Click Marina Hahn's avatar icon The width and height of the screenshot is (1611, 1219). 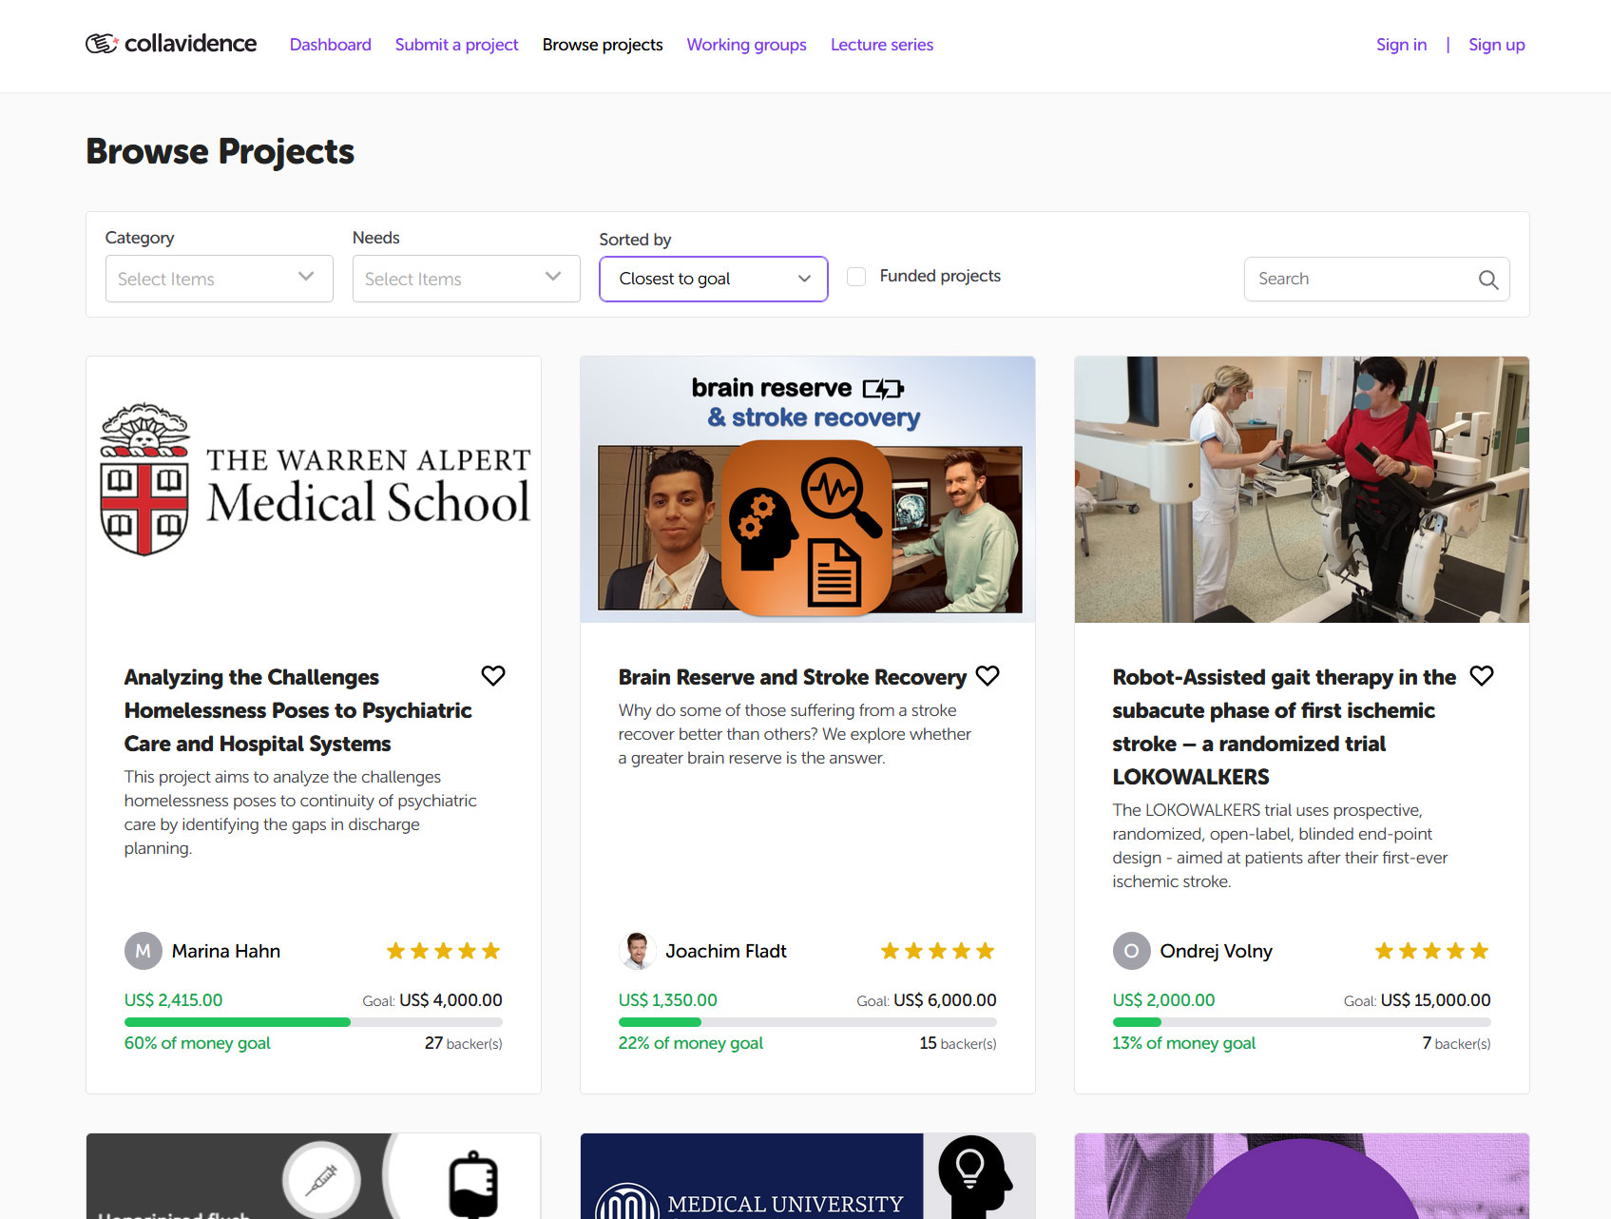[143, 951]
